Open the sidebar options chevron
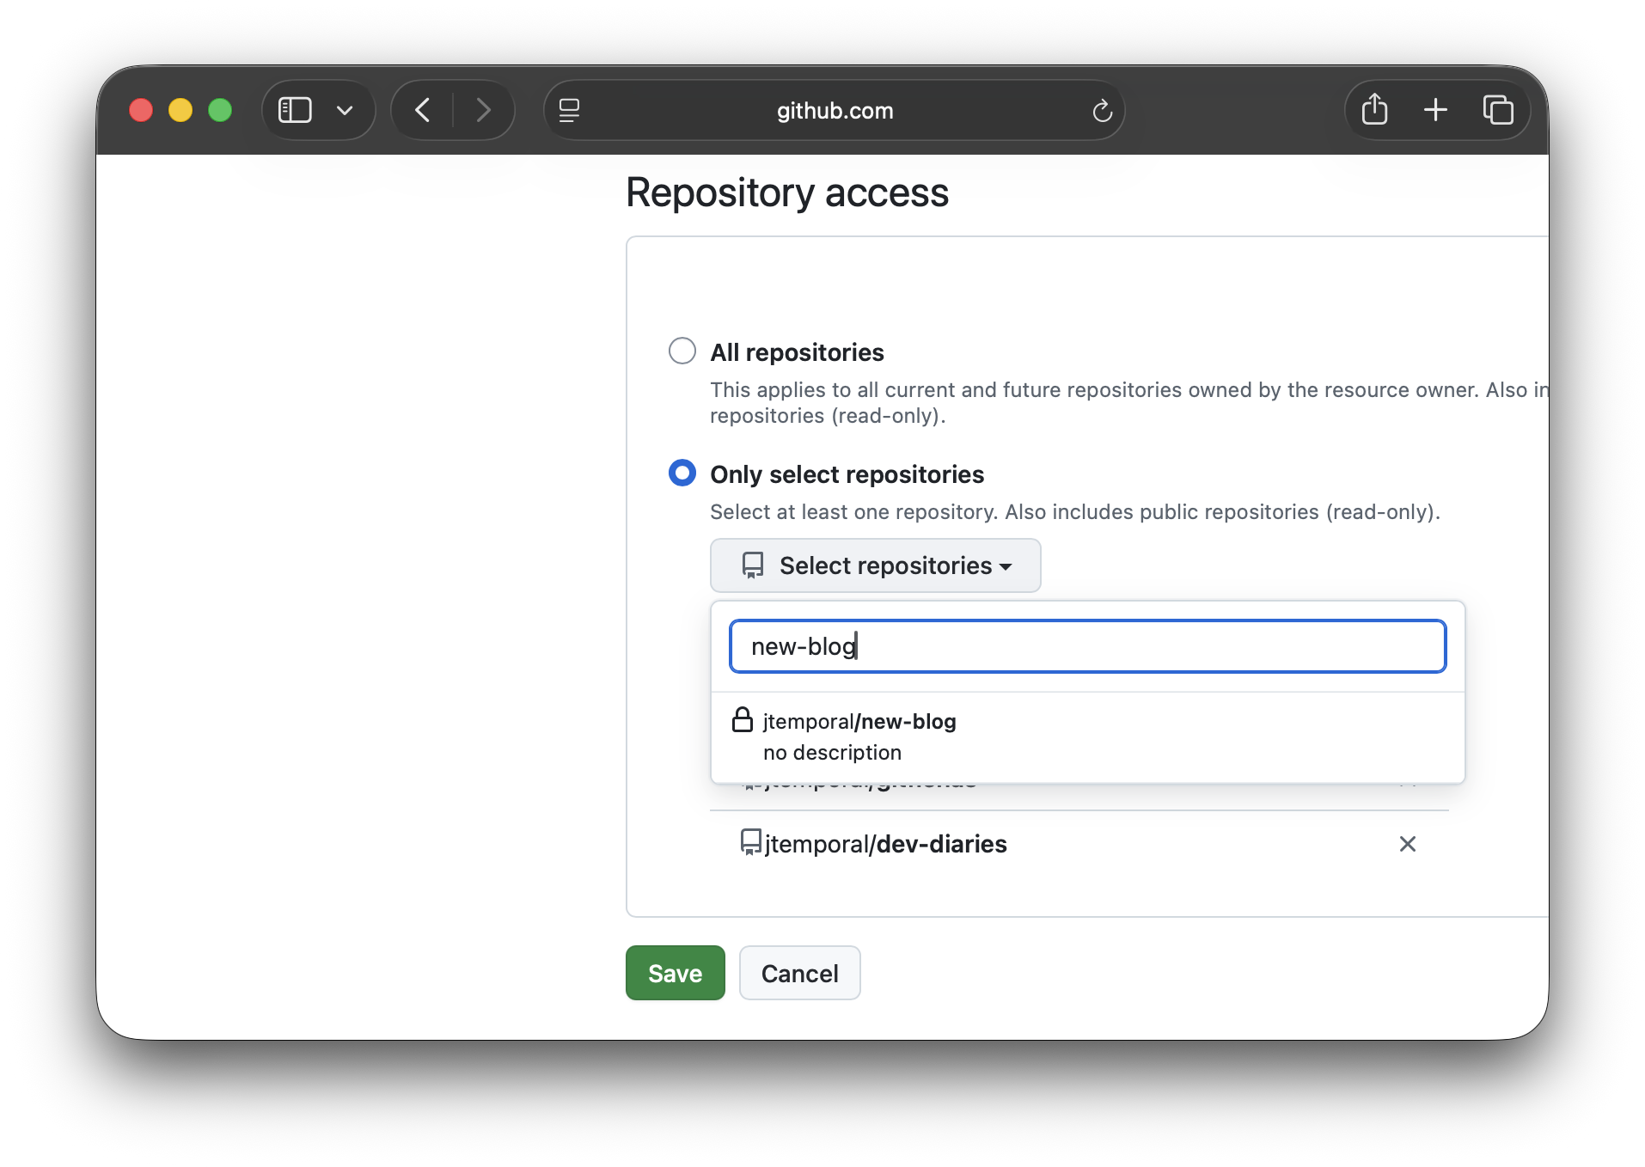The height and width of the screenshot is (1167, 1645). (345, 110)
